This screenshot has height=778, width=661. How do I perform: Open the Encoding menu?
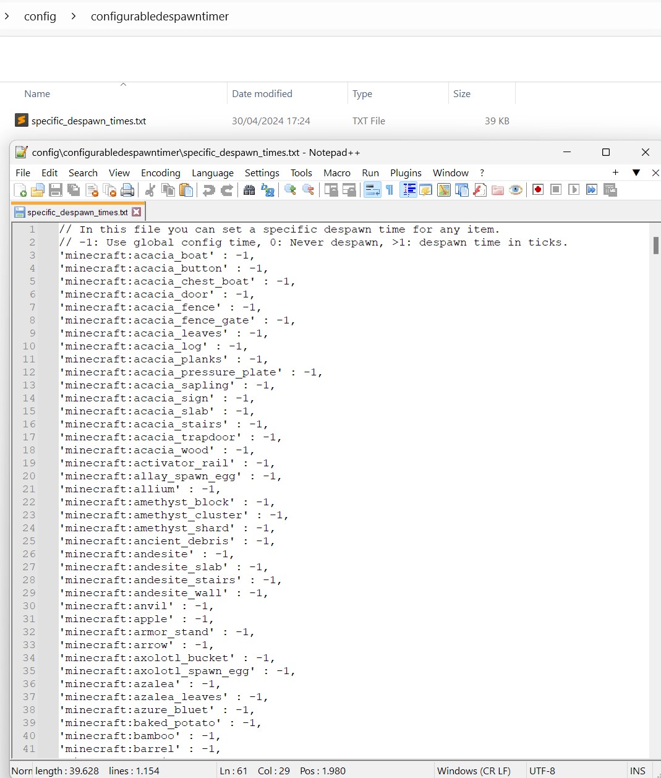point(160,173)
